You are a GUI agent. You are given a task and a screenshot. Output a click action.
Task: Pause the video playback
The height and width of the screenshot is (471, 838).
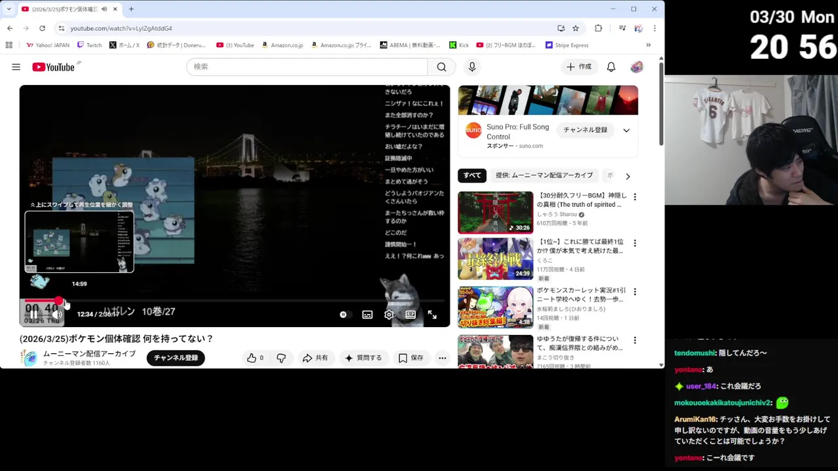coord(34,315)
